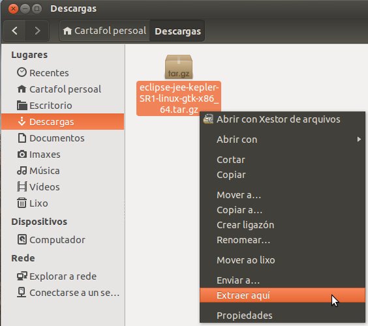Open Documentos in the sidebar
This screenshot has width=368, height=326.
click(63, 138)
